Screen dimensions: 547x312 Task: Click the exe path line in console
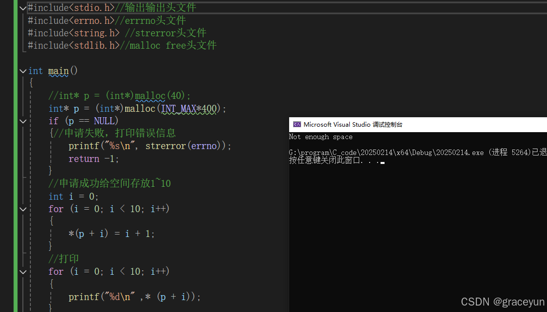tap(418, 153)
